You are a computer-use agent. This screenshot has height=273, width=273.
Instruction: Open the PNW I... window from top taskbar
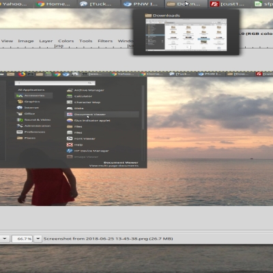(x=141, y=4)
